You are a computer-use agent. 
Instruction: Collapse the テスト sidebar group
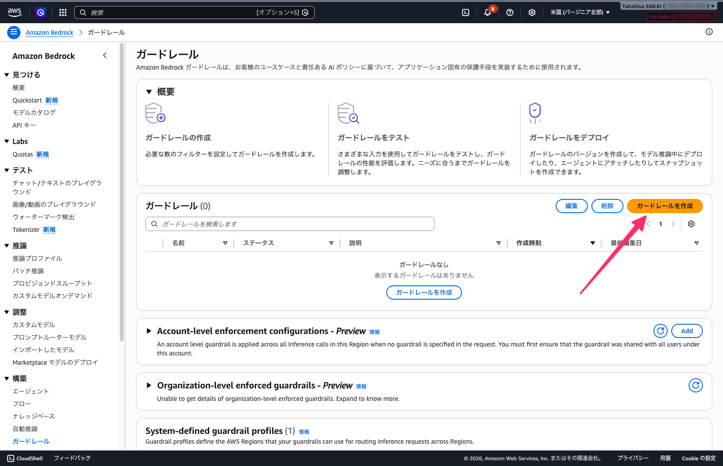point(7,170)
